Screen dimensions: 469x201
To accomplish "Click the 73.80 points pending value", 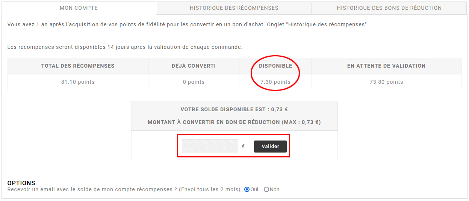I will 386,82.
